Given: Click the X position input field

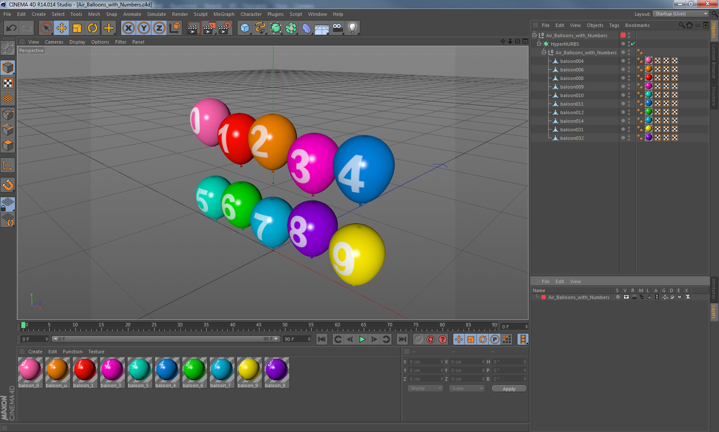Looking at the screenshot, I should 425,362.
